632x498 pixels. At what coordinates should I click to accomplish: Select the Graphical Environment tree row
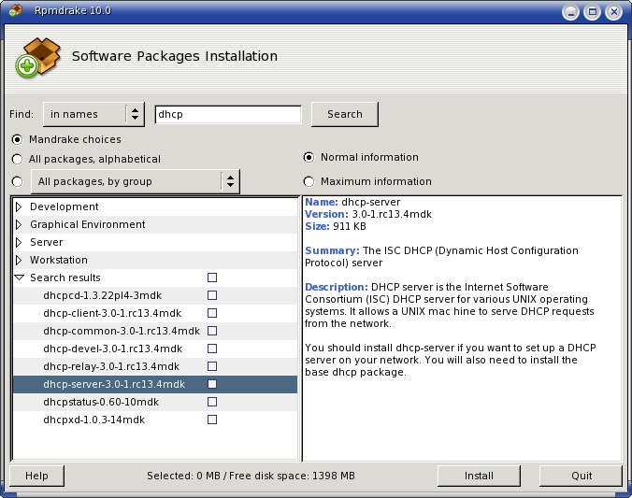coord(155,224)
